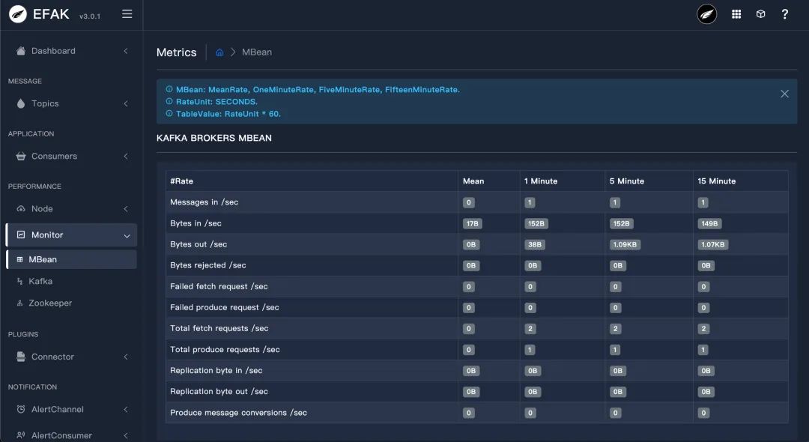This screenshot has width=809, height=442.
Task: Select the Replication byte in /sec label
Action: pyautogui.click(x=216, y=370)
